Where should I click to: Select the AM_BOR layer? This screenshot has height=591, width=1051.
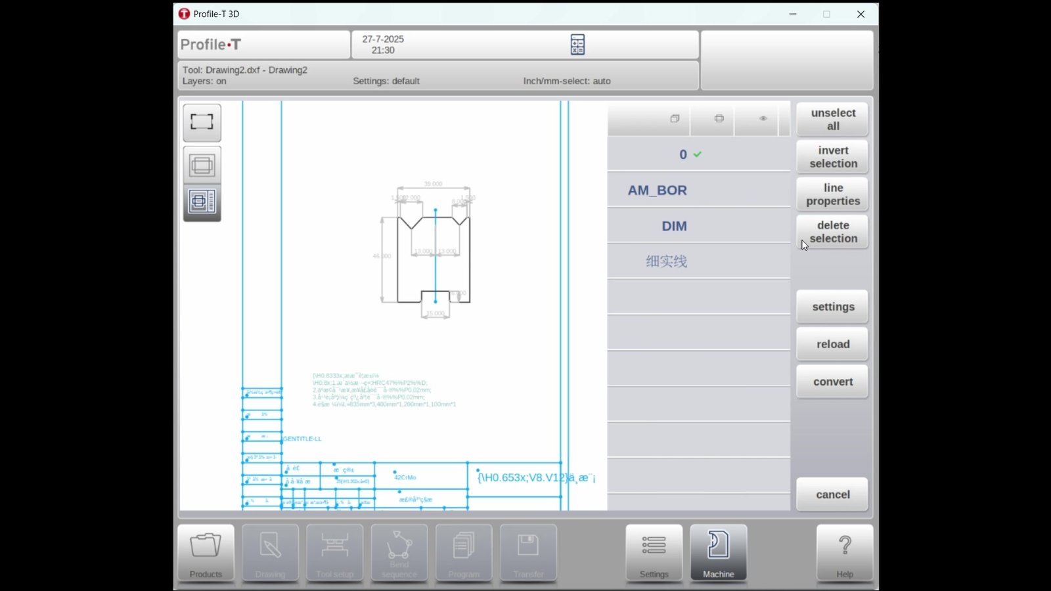click(x=698, y=190)
